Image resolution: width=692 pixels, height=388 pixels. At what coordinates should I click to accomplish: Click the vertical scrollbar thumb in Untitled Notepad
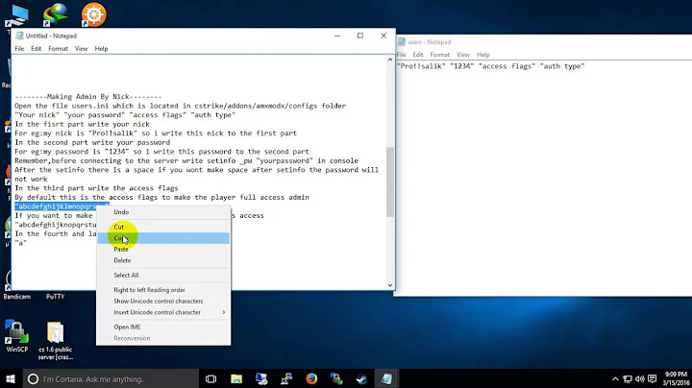coord(390,182)
